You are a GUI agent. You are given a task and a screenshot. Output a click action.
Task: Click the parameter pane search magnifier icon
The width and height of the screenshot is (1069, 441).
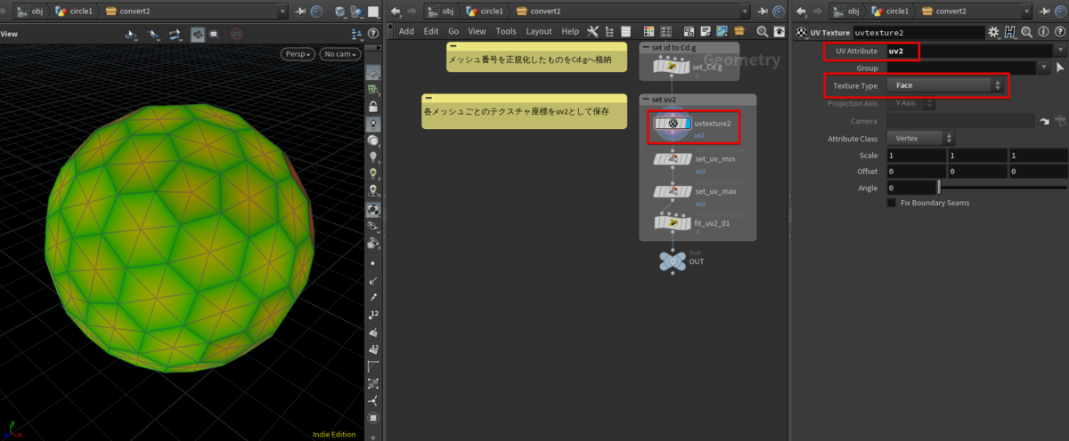click(x=1027, y=32)
